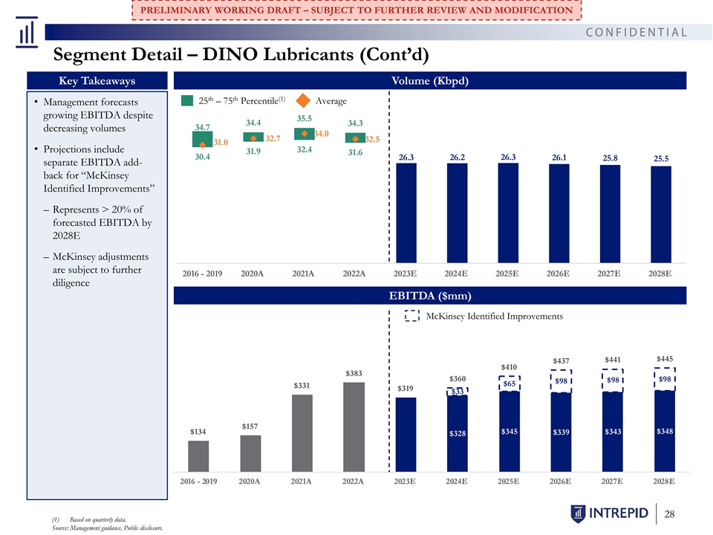Click the Volume (Kbpd) chart header

[x=430, y=80]
